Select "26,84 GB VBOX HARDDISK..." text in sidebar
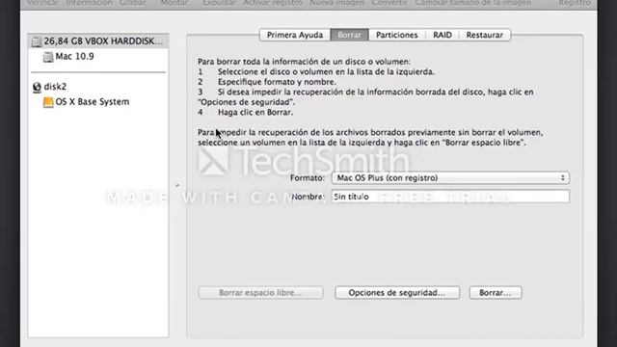Image resolution: width=617 pixels, height=347 pixels. click(x=103, y=41)
